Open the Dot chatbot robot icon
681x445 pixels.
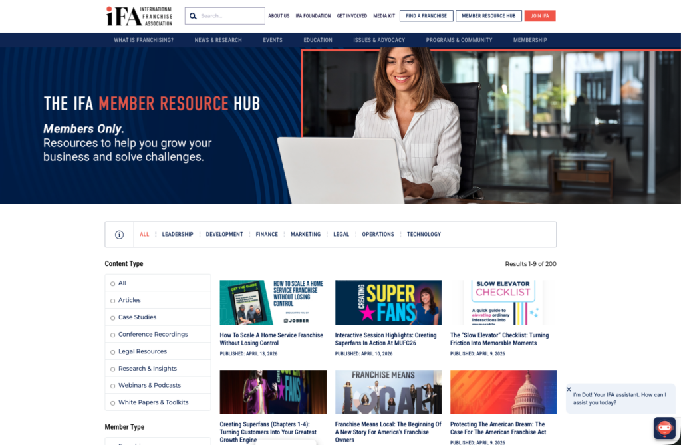(x=664, y=428)
